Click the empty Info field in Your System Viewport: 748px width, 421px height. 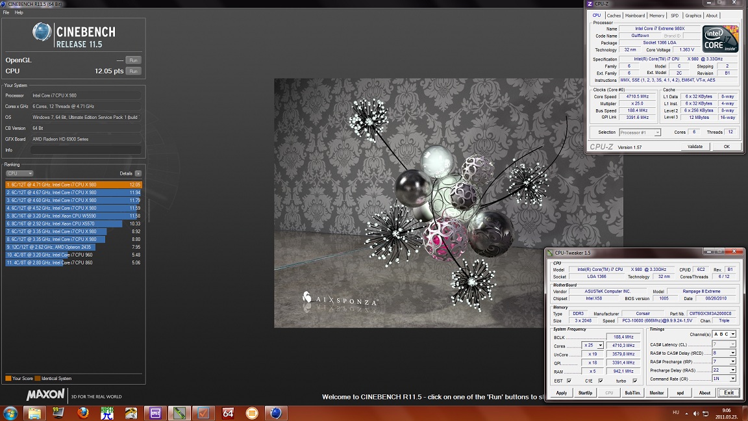coord(86,150)
